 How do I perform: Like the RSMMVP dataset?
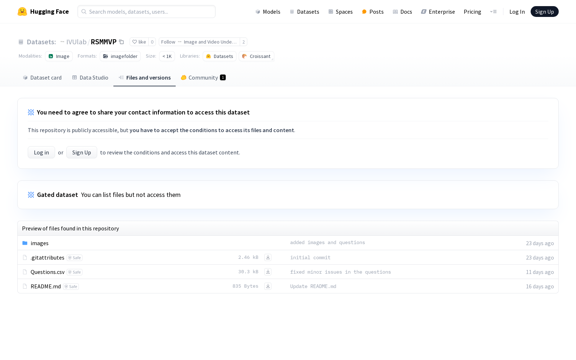tap(139, 42)
